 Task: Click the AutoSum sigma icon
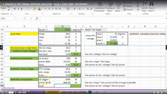coord(138,3)
